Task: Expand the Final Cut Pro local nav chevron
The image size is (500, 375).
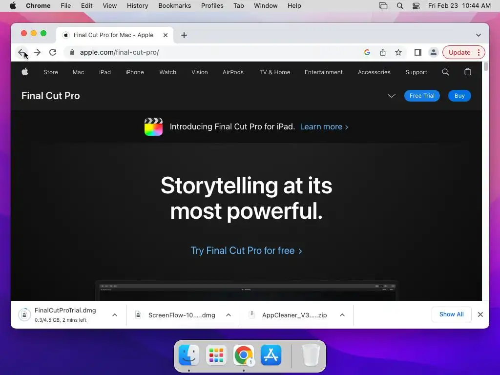Action: (x=391, y=96)
